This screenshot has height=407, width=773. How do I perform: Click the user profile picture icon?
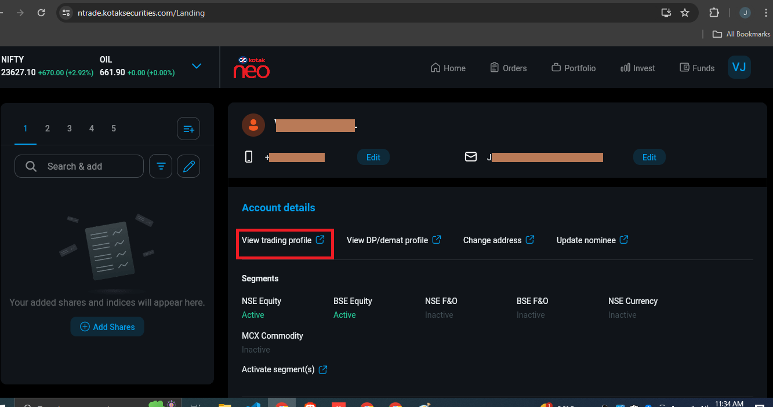pyautogui.click(x=253, y=125)
